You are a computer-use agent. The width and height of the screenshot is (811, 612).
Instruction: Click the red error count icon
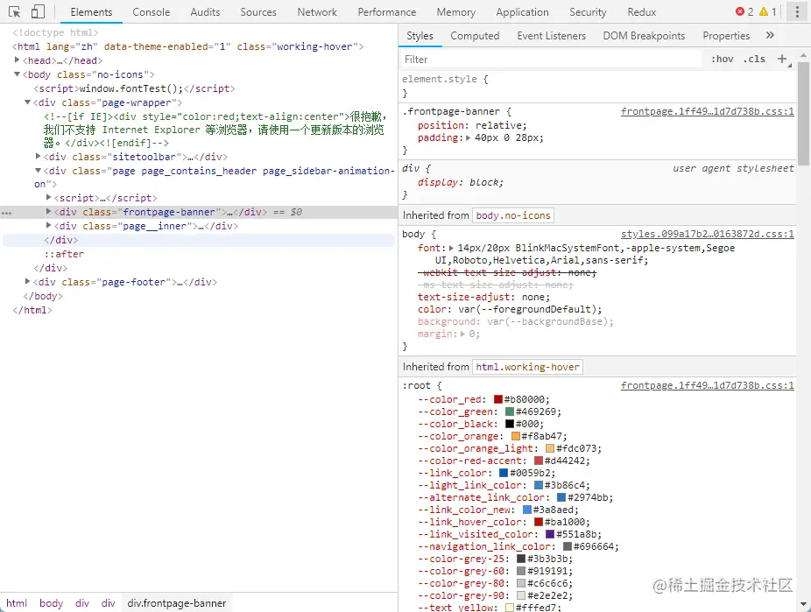click(740, 11)
